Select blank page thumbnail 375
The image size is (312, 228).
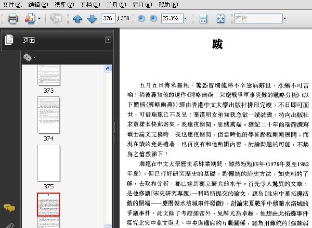pos(49,163)
